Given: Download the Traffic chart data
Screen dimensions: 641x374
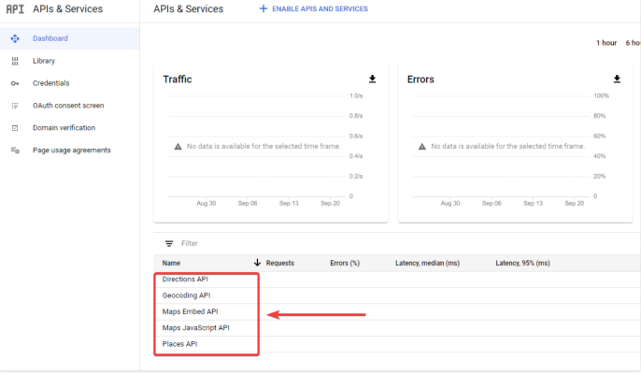Looking at the screenshot, I should [x=373, y=79].
